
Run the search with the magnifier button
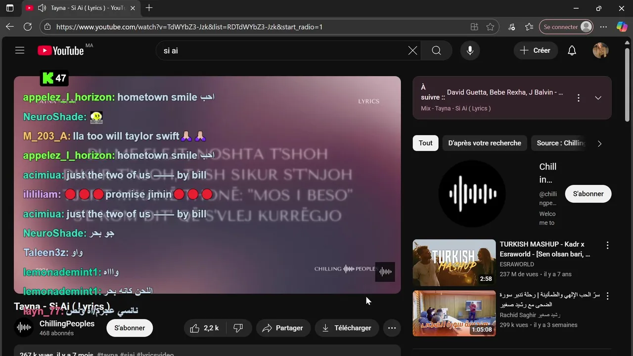coord(436,50)
